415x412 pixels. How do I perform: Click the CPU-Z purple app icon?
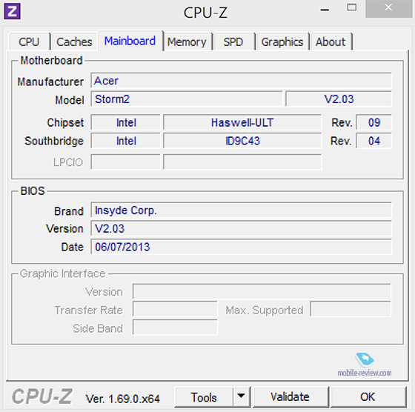tap(12, 11)
